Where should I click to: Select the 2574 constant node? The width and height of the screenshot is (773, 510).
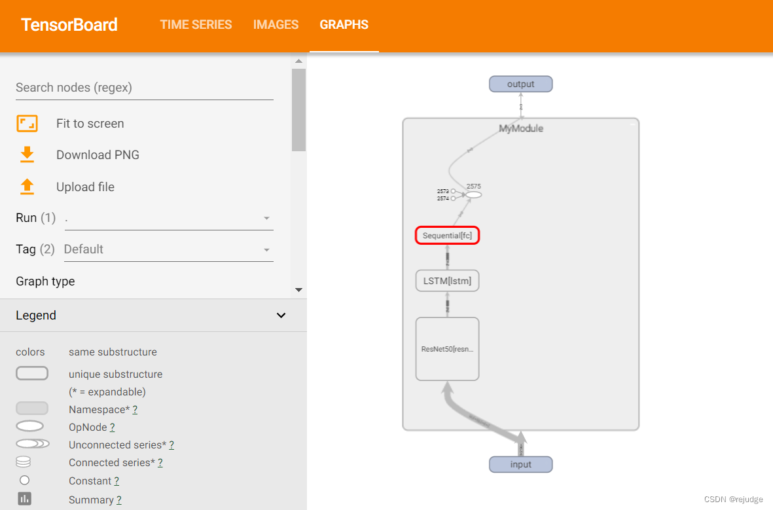[x=453, y=198]
